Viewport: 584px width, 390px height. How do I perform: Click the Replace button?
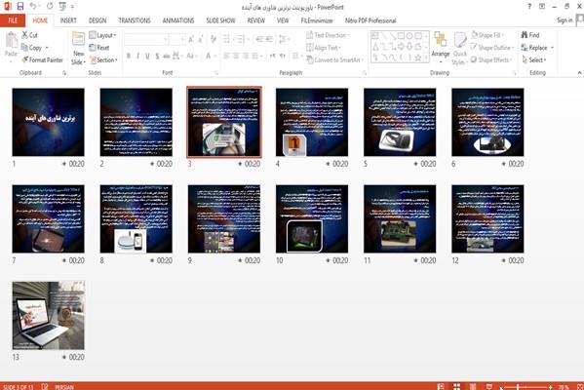537,48
